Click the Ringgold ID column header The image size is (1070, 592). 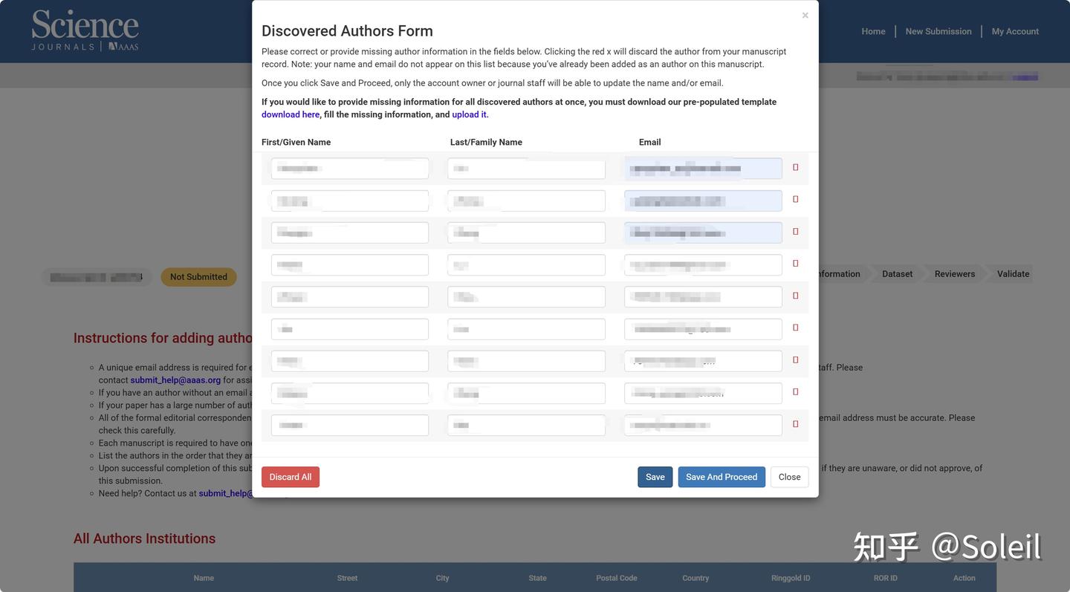click(x=791, y=578)
